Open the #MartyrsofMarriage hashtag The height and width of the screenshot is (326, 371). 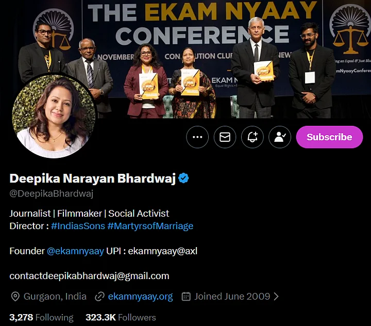[x=150, y=226]
